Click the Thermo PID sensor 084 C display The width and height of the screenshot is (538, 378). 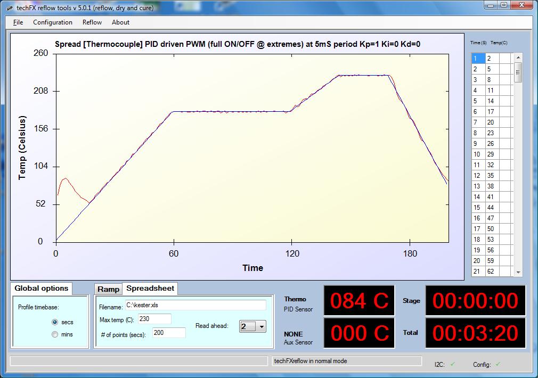[359, 300]
